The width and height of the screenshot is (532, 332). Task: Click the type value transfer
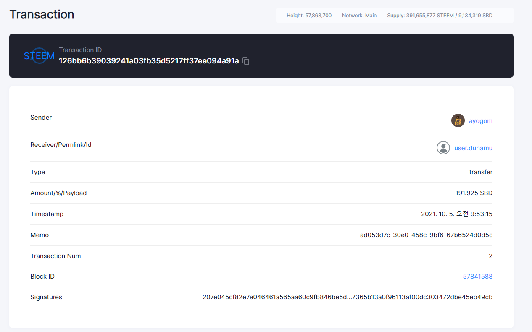pyautogui.click(x=481, y=172)
